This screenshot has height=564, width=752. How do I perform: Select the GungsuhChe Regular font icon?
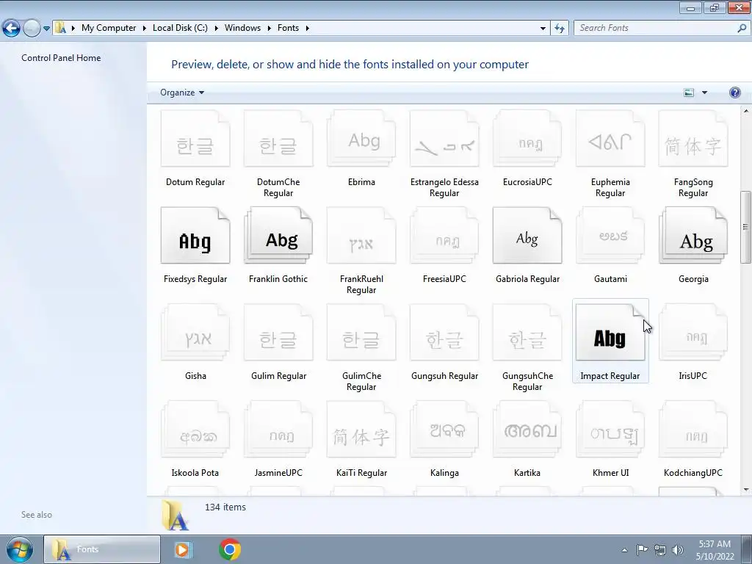[x=527, y=333]
